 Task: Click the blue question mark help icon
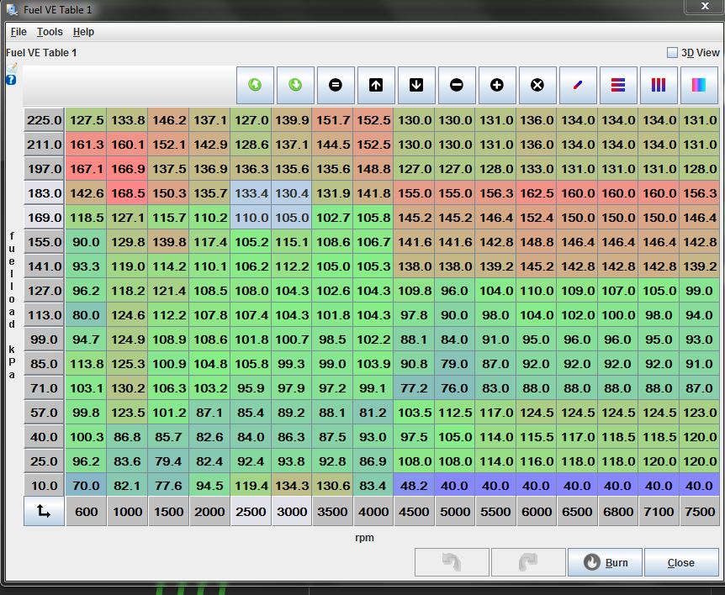pyautogui.click(x=11, y=80)
